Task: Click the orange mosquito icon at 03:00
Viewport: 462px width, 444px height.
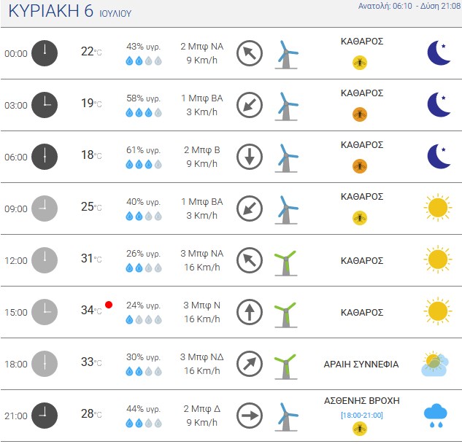Action: point(360,114)
